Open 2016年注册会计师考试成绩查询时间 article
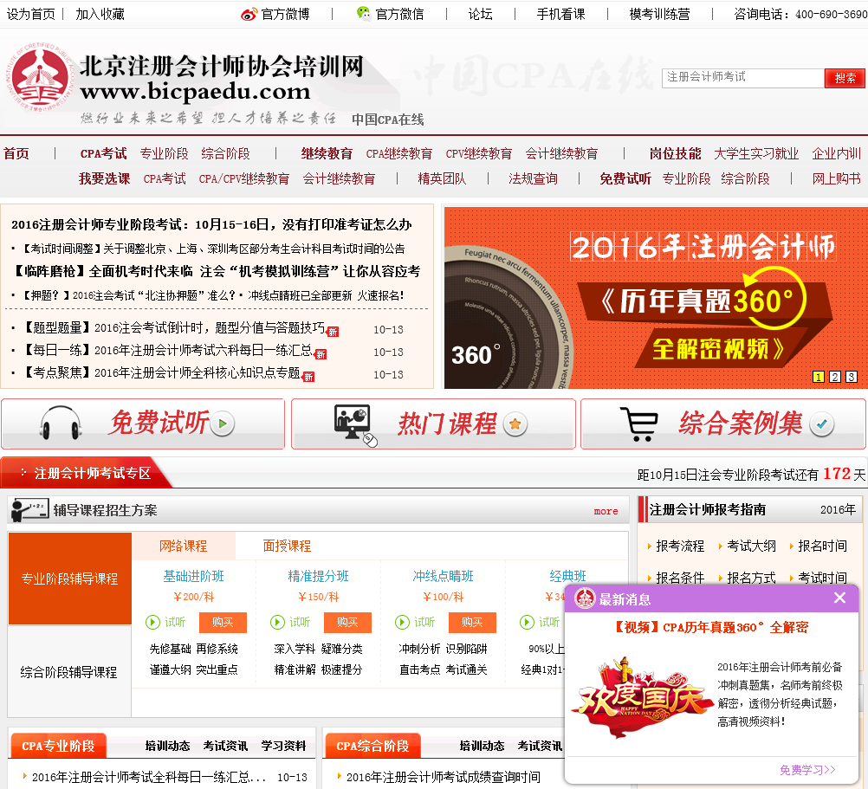The width and height of the screenshot is (868, 789). coord(443,777)
